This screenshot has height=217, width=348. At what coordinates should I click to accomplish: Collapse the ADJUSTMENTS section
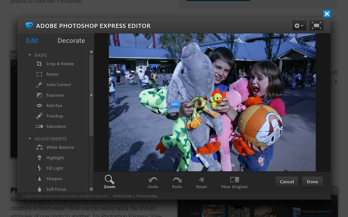tap(30, 139)
